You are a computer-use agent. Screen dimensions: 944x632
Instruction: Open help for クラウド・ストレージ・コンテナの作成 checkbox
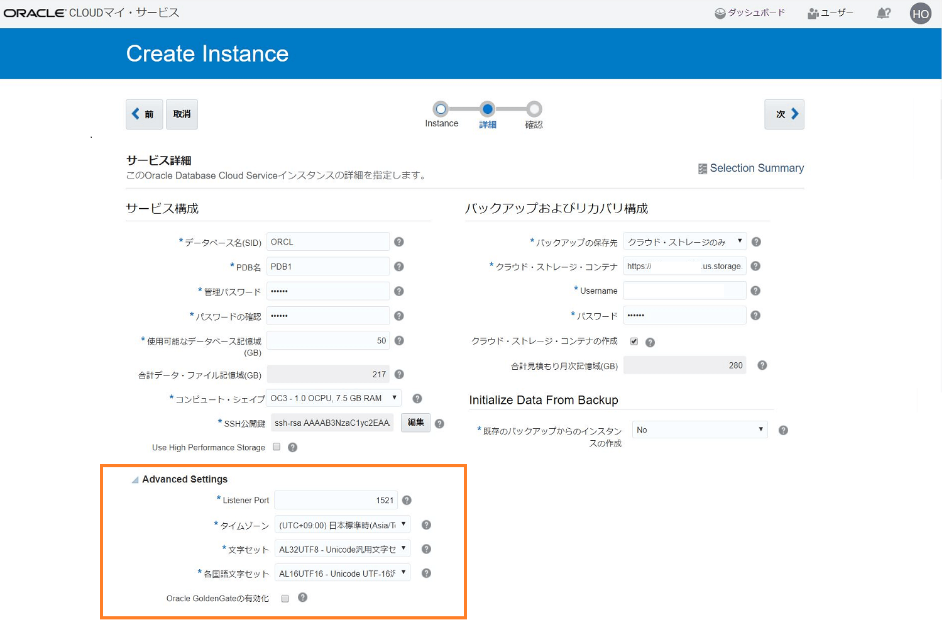pyautogui.click(x=650, y=342)
